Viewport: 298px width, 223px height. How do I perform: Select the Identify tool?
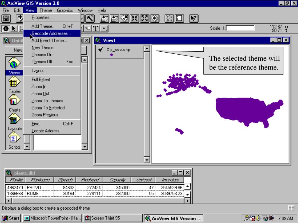[6, 29]
